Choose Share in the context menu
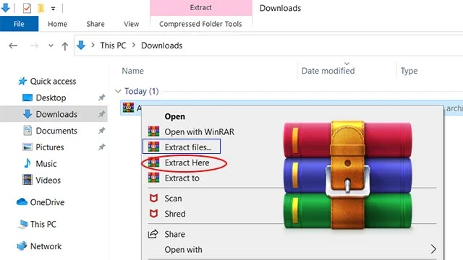 click(175, 234)
